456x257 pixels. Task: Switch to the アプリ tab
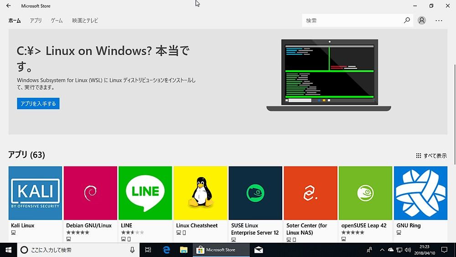[36, 21]
